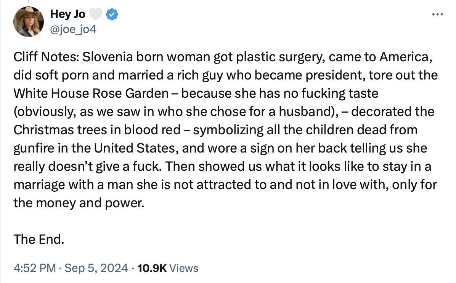Click the white heart emoji beside Hey Jo
The height and width of the screenshot is (283, 456).
coord(95,14)
